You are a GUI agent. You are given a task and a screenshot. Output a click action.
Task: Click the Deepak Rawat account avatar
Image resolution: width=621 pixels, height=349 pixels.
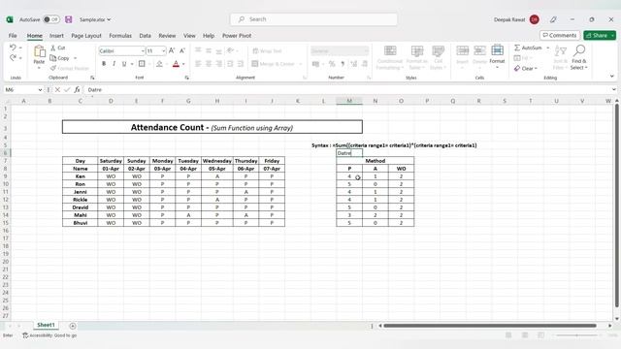pyautogui.click(x=535, y=19)
